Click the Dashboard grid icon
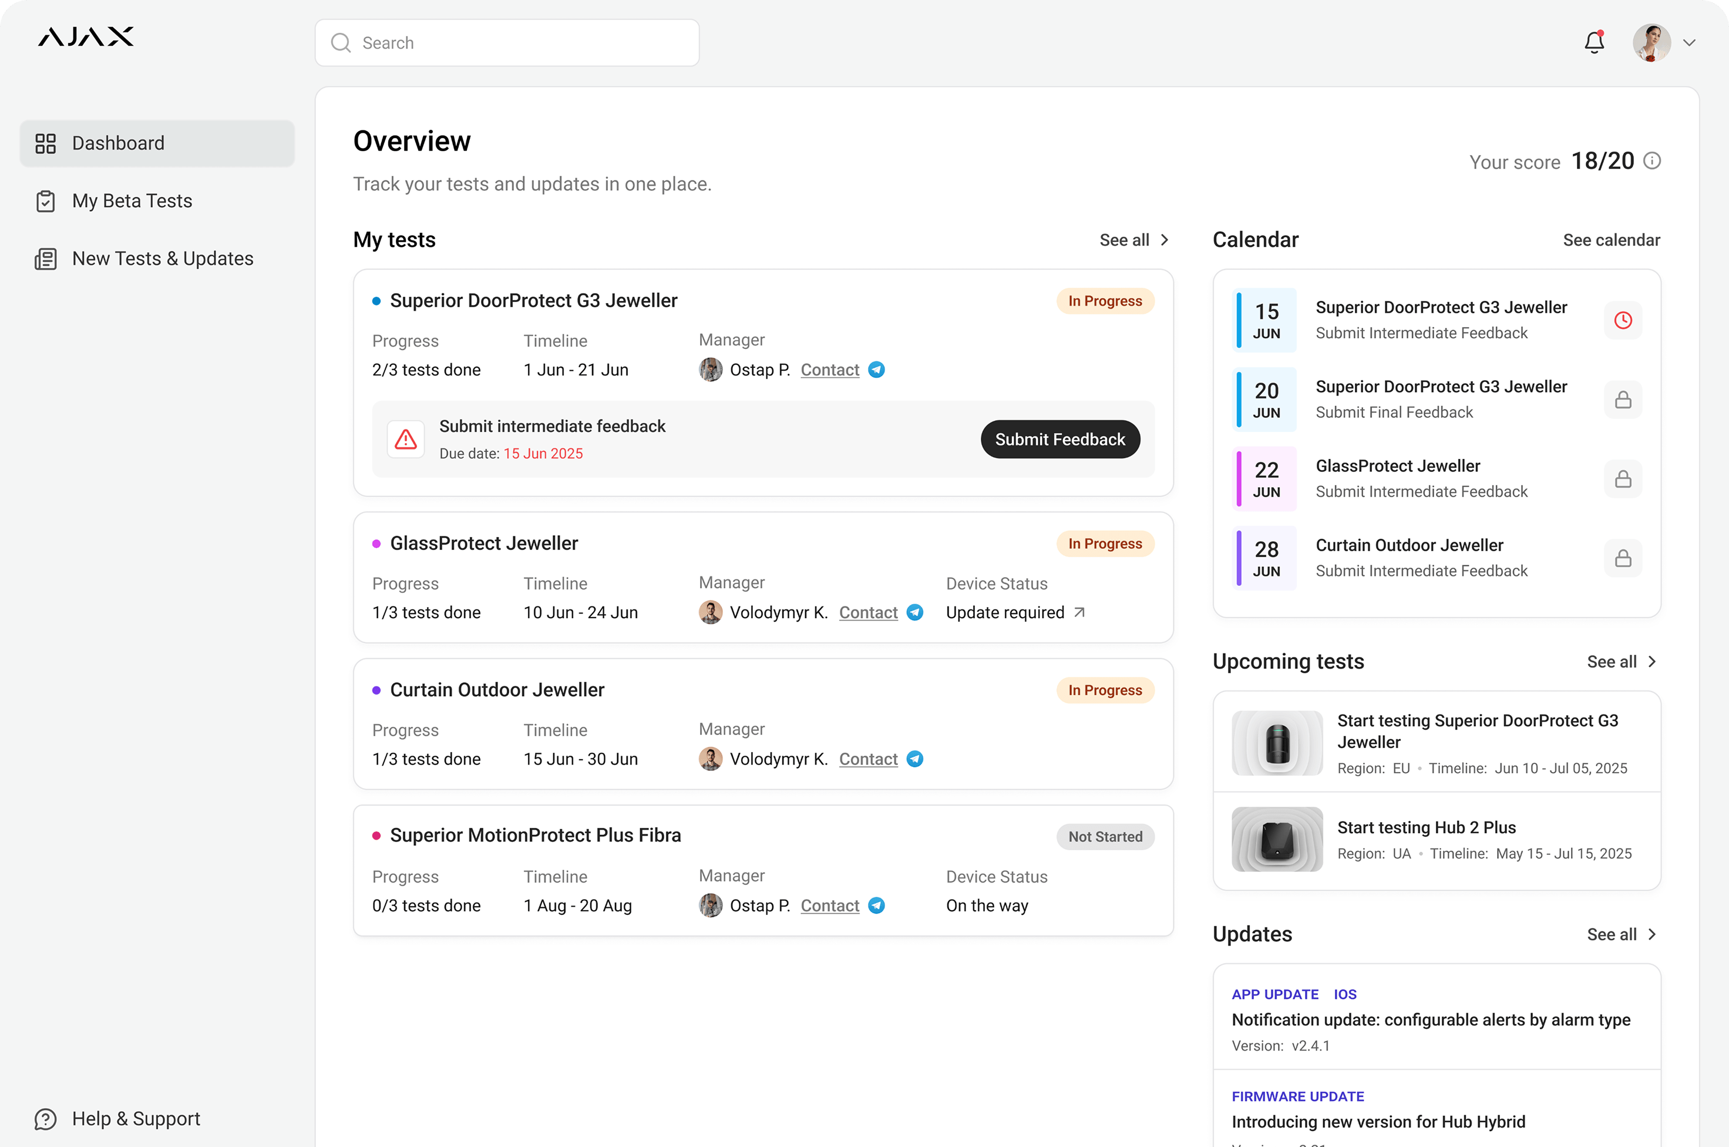The image size is (1729, 1147). [45, 143]
